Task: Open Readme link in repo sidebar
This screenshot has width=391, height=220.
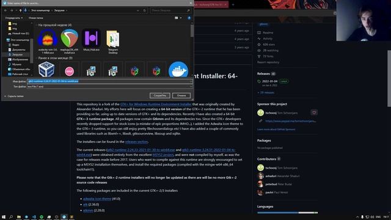Action: [268, 32]
